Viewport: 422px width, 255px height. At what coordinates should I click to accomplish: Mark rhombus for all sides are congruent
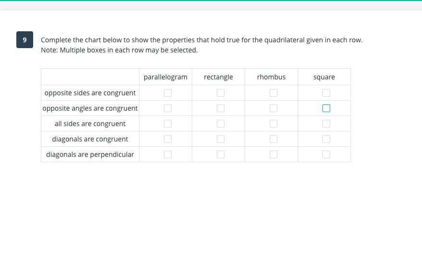point(273,124)
